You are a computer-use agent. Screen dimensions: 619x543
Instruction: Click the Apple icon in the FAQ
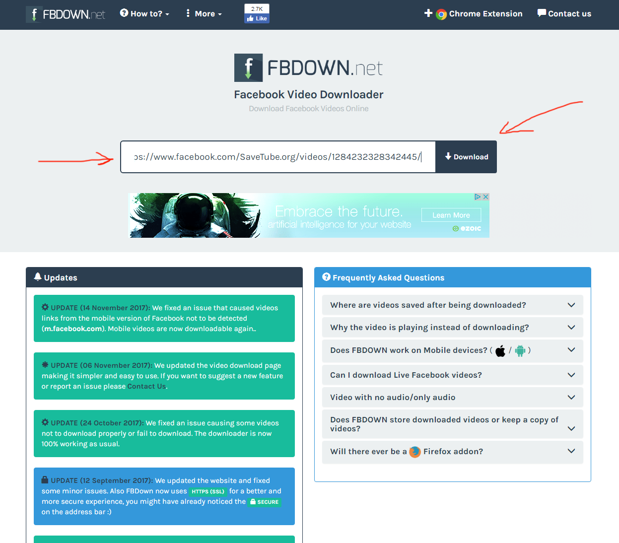(500, 351)
